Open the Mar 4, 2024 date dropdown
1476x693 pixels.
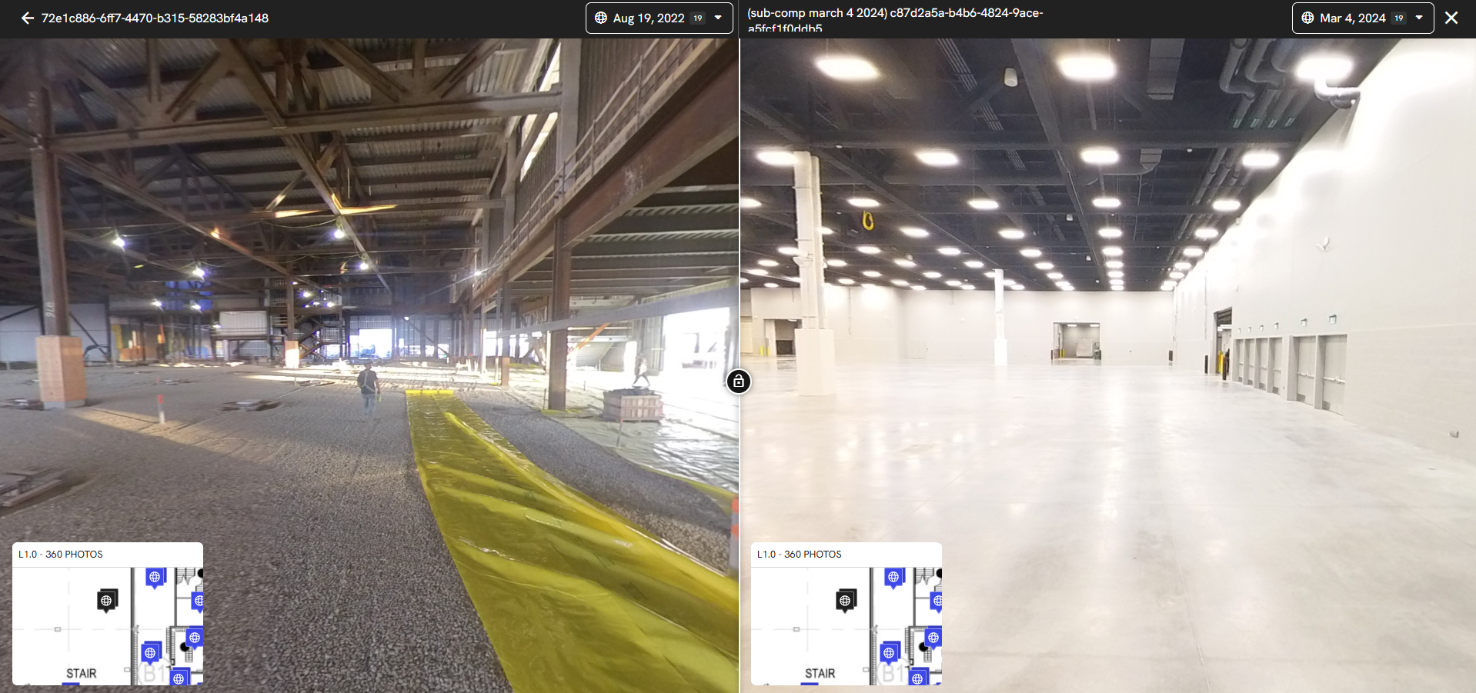(x=1361, y=18)
